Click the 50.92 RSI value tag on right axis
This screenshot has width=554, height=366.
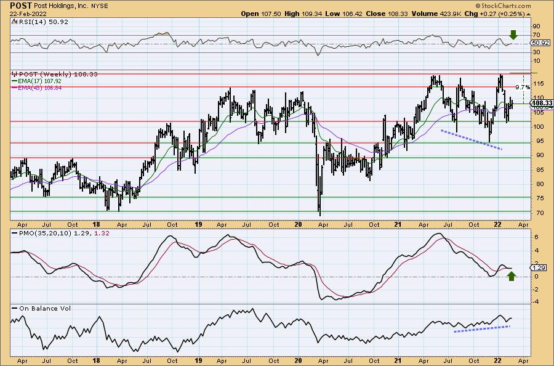point(540,43)
